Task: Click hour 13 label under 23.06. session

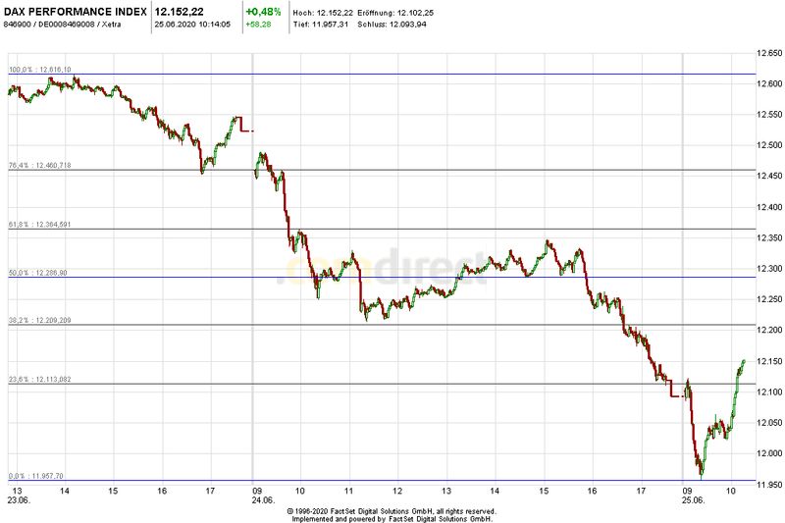Action: coord(17,491)
